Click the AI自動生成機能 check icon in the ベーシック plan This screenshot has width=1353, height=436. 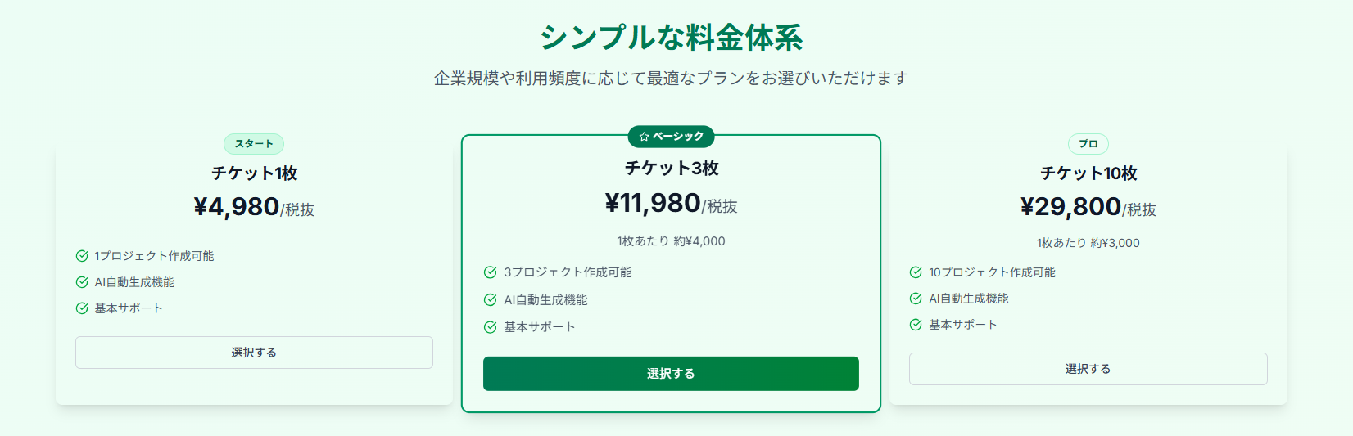click(x=491, y=300)
